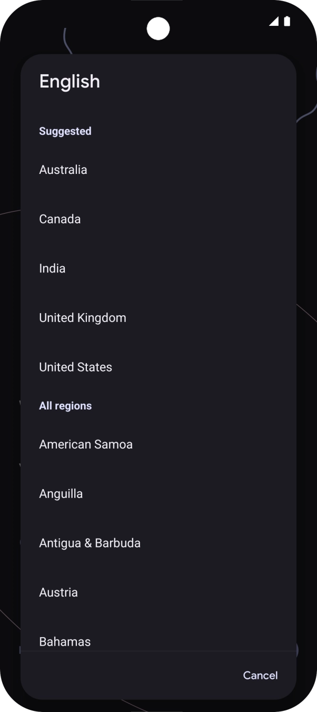Tap the Suggested section header
Screen dimensions: 317x712
65,131
